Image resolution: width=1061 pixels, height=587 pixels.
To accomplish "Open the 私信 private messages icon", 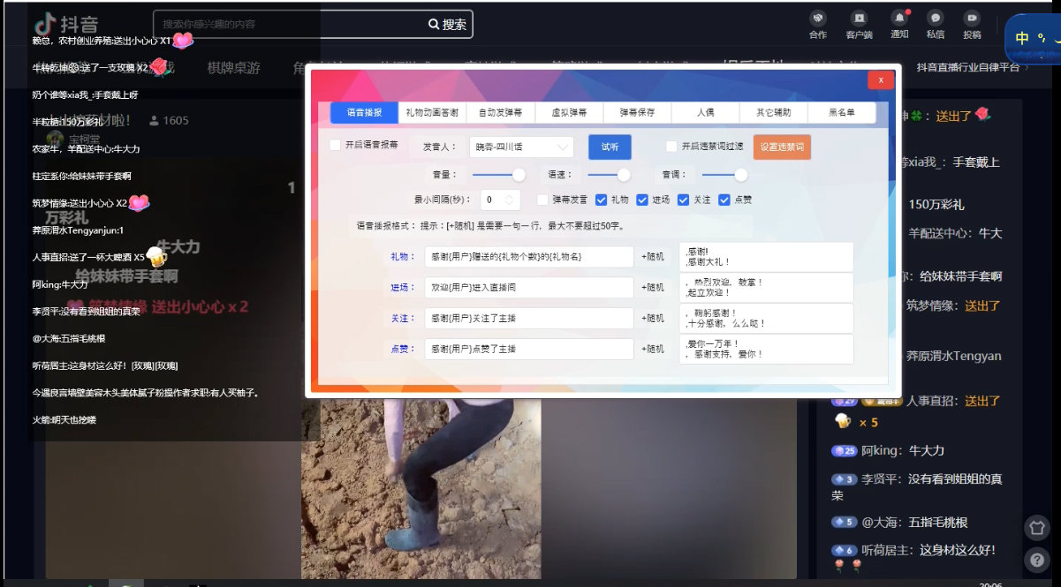I will [936, 25].
